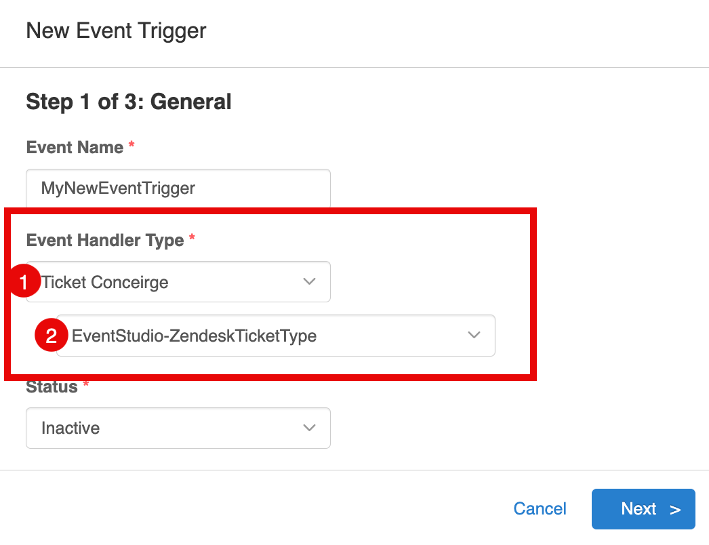709x545 pixels.
Task: Click the red number 2 badge
Action: (51, 335)
